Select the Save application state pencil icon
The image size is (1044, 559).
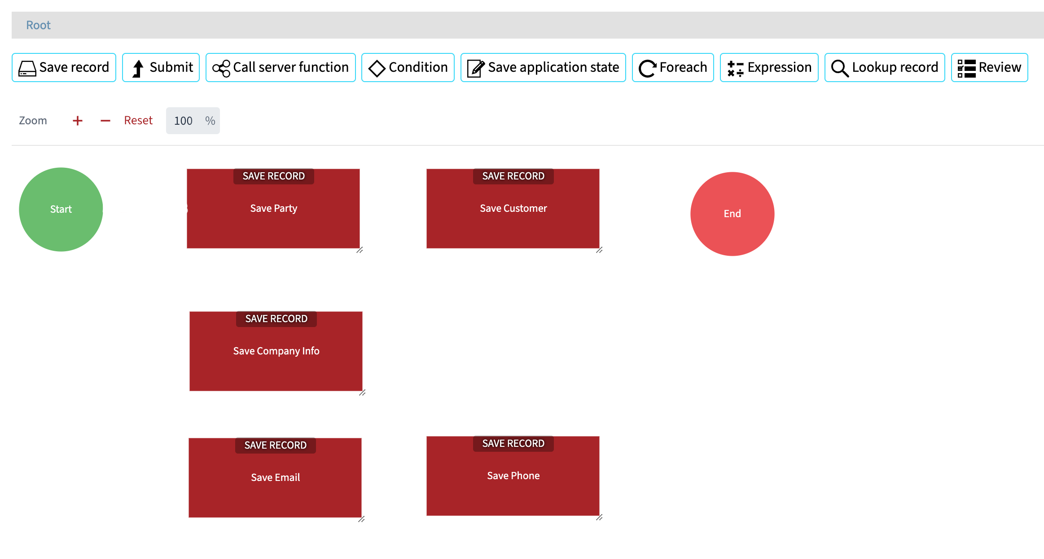pos(475,67)
